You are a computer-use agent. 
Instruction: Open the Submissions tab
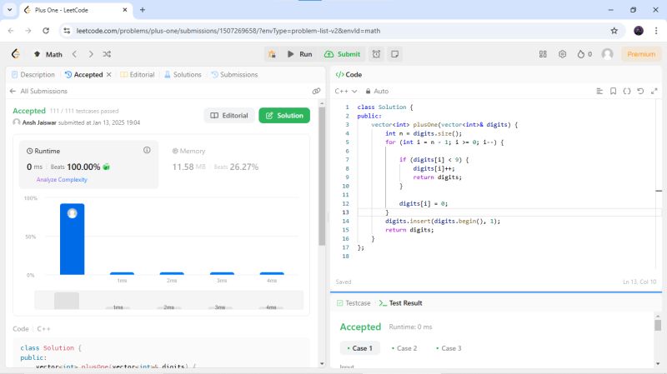[234, 74]
